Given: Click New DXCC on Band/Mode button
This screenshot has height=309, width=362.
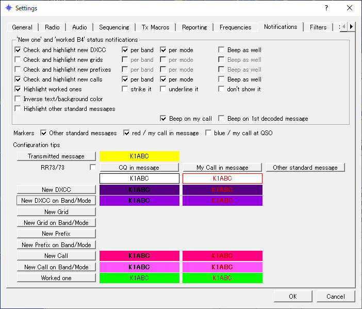Looking at the screenshot, I should click(x=56, y=201).
